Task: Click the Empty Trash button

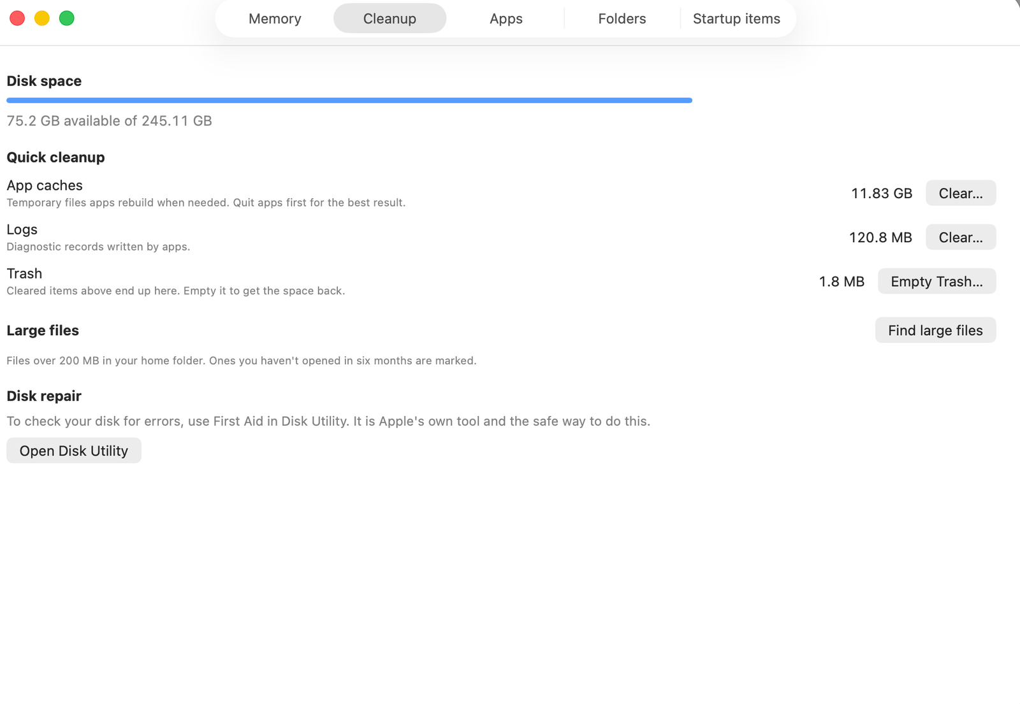Action: pos(936,281)
